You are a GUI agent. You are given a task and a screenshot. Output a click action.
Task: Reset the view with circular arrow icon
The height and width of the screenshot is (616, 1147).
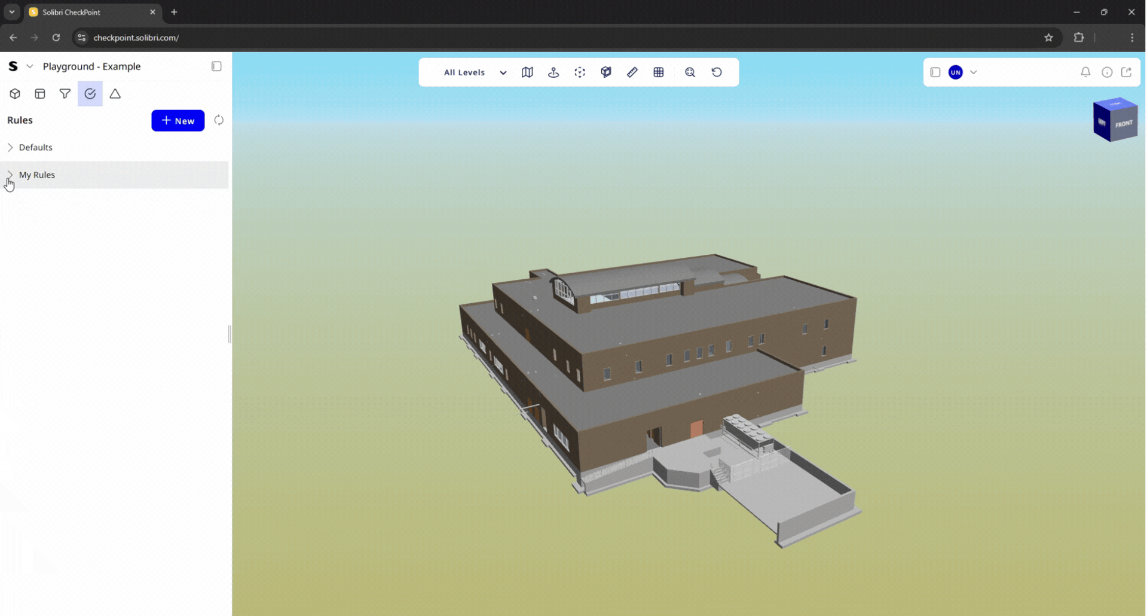point(717,72)
